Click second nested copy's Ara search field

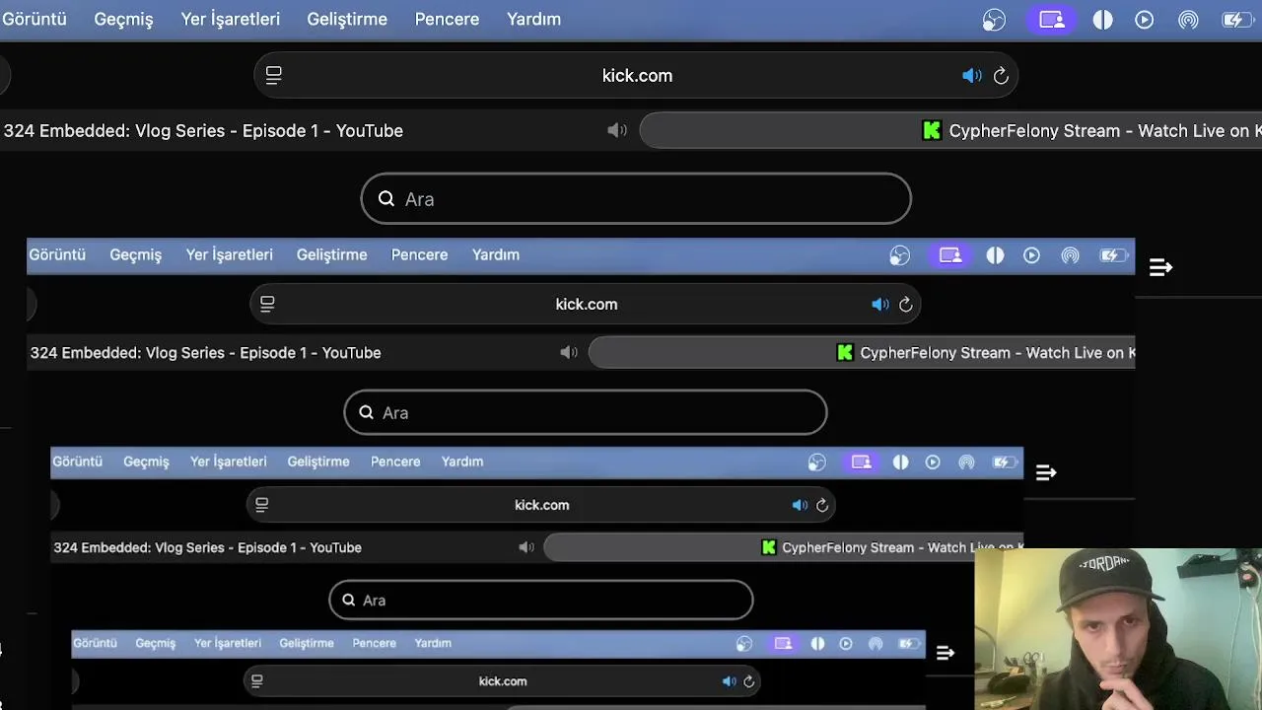[541, 600]
